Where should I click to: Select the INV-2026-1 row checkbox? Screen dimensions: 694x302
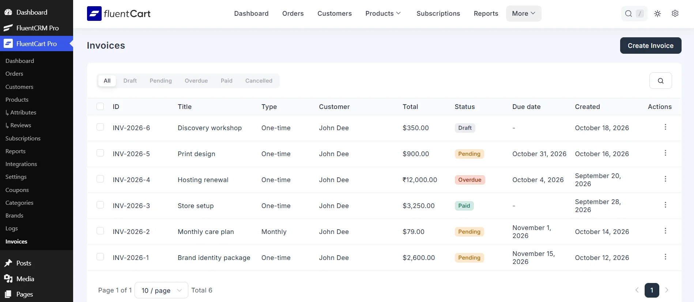pos(100,257)
